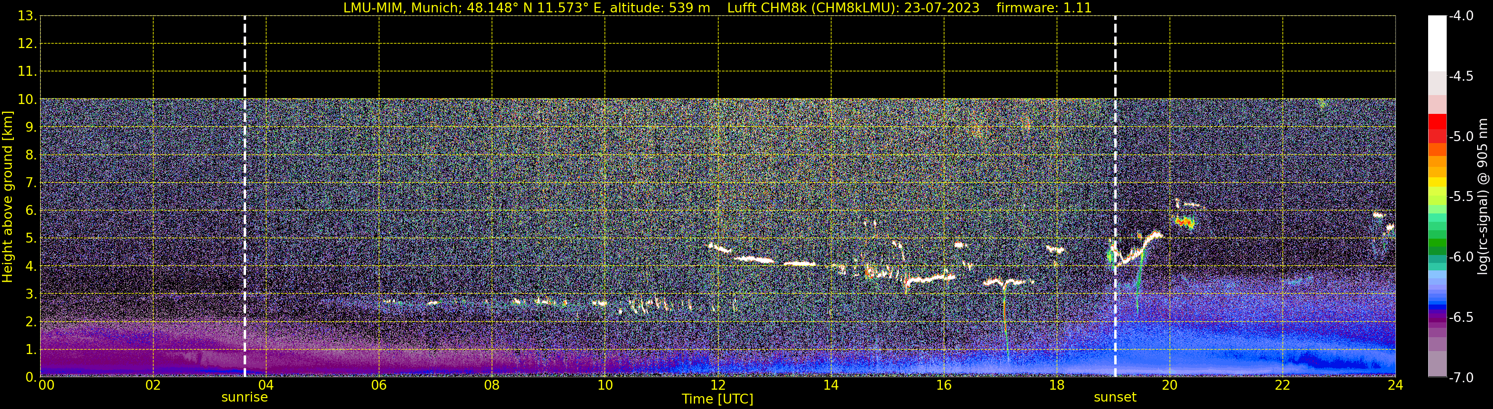Click the y-axis tick label '11.'
This screenshot has height=409, width=1493.
pos(27,71)
